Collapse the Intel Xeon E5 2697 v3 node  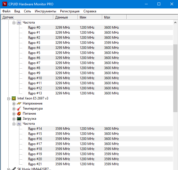(x=8, y=99)
